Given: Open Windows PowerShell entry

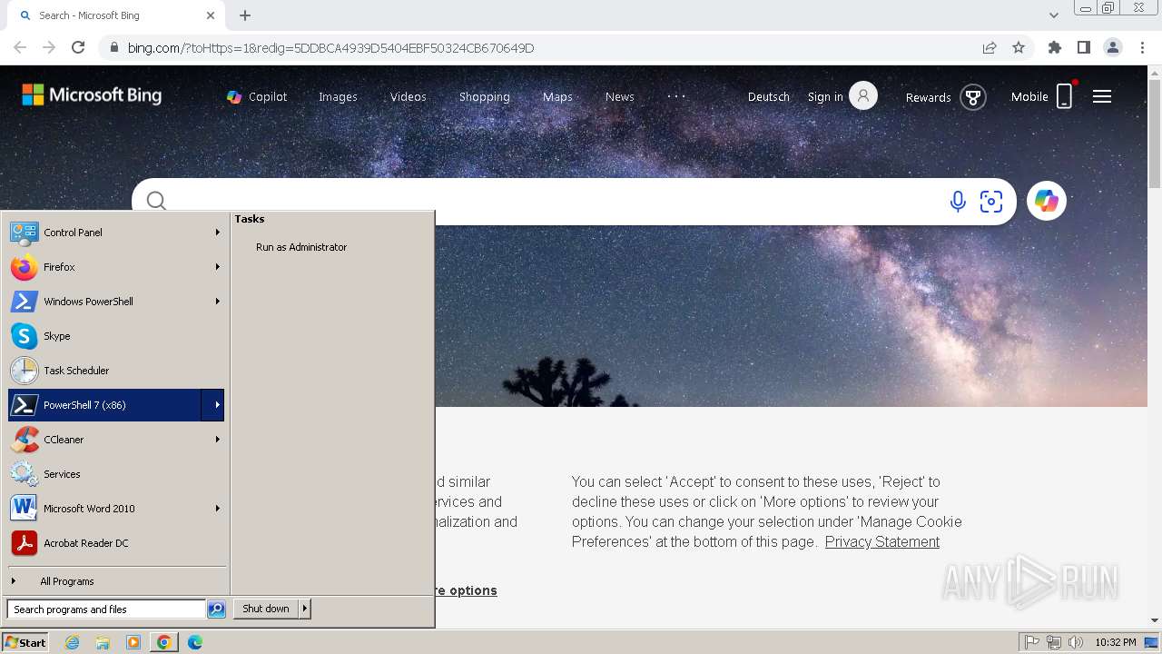Looking at the screenshot, I should coord(115,302).
